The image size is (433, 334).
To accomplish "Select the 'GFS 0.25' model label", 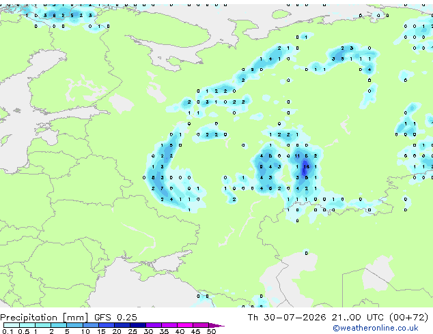I will tap(115, 318).
